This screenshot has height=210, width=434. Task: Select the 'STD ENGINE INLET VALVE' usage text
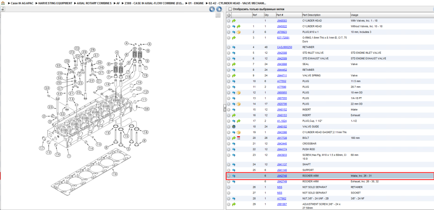click(365, 53)
